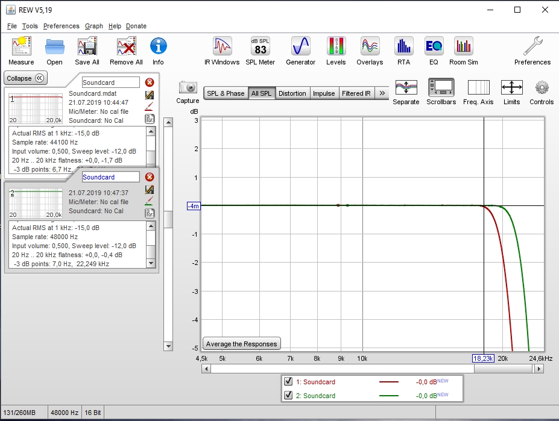Open the IR Windows dialog

223,51
